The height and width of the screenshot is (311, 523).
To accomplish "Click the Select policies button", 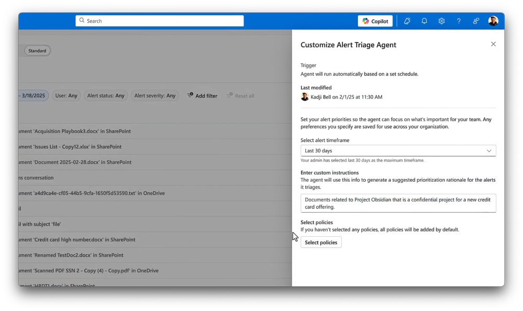I will (321, 242).
